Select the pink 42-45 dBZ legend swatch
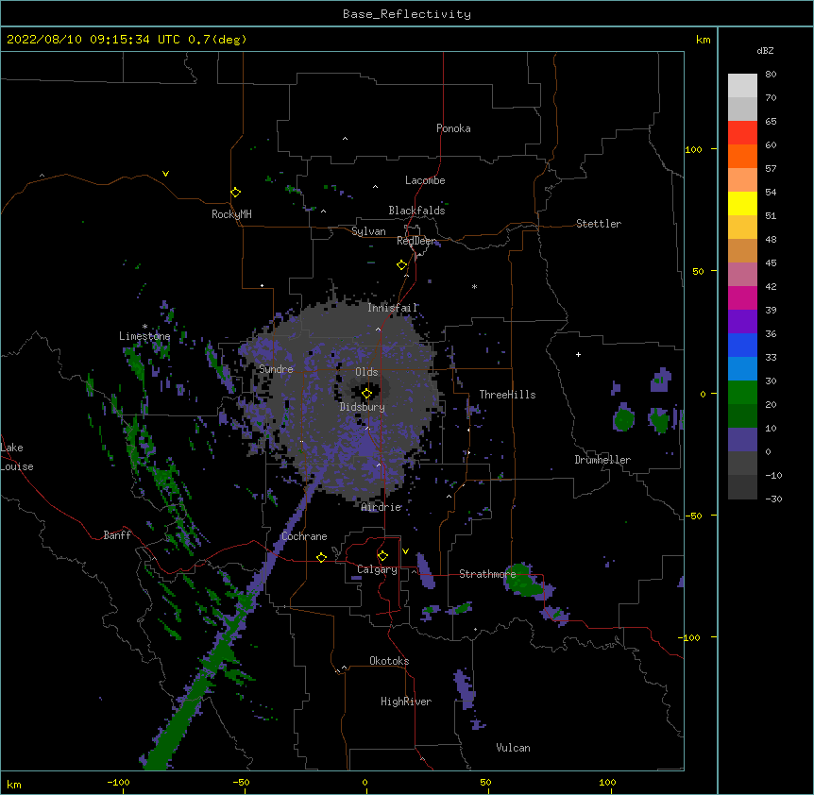 [x=742, y=275]
